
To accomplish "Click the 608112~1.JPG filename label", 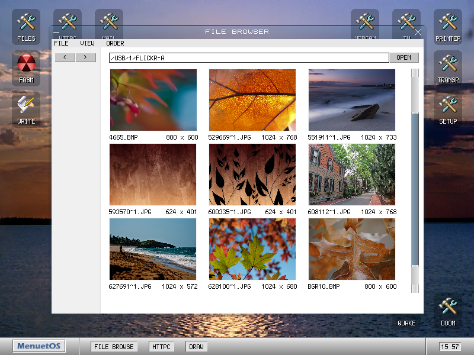I will (x=329, y=212).
